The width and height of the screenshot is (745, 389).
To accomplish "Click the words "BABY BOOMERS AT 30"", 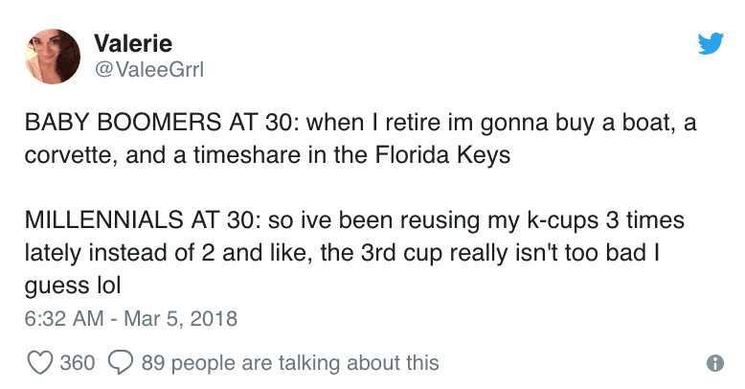I will [x=162, y=123].
